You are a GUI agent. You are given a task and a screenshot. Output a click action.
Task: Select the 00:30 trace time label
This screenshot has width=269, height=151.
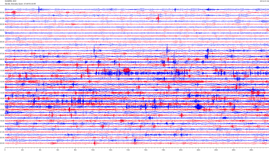coord(2,13)
